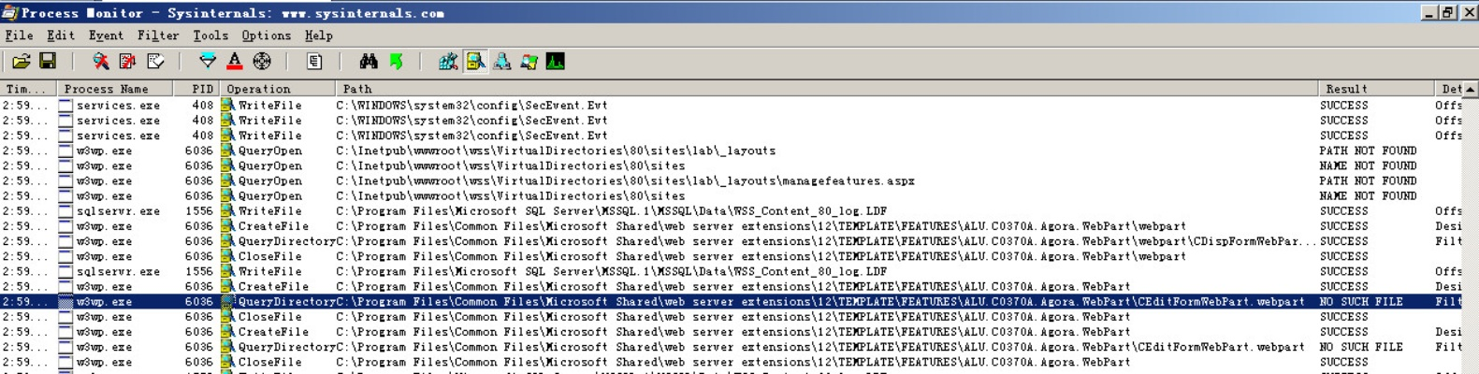Viewport: 1479px width, 374px height.
Task: Click highlighted QueryDirectory CEditFormWebPart.webpart row
Action: [x=732, y=302]
